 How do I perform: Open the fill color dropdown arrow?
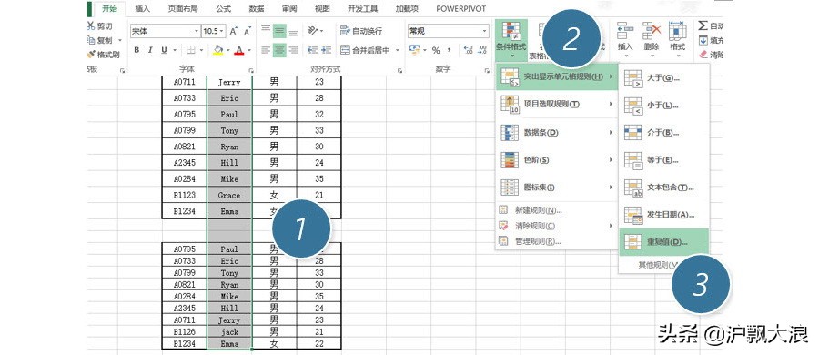tap(227, 50)
